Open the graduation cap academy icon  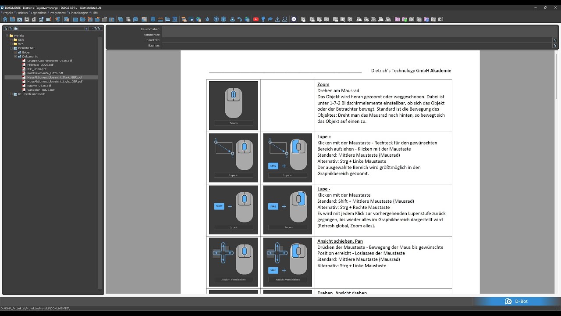coord(270,19)
